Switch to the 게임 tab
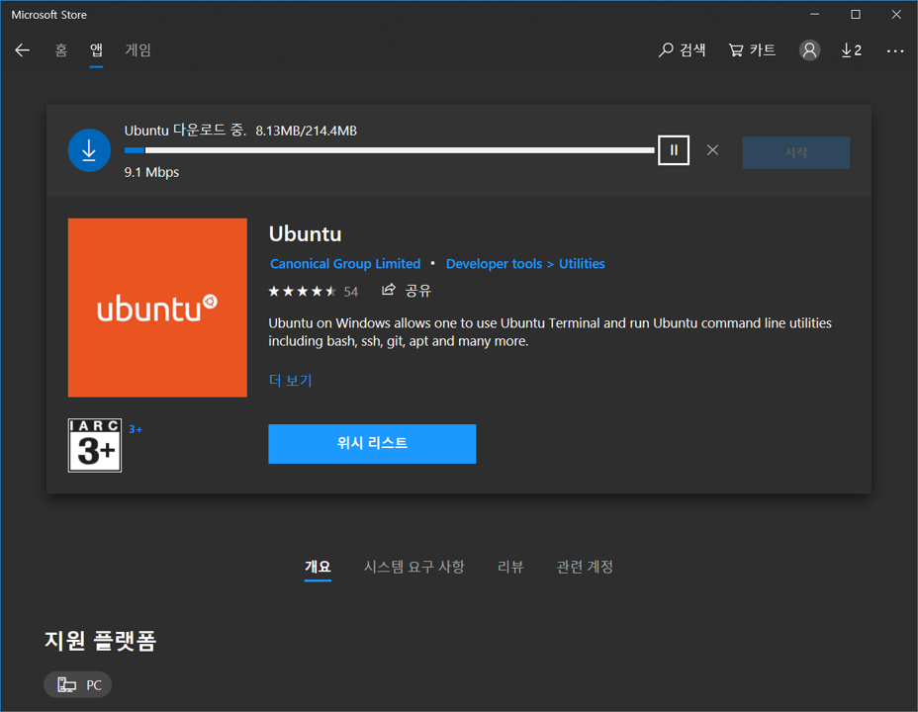918x712 pixels. pos(138,50)
